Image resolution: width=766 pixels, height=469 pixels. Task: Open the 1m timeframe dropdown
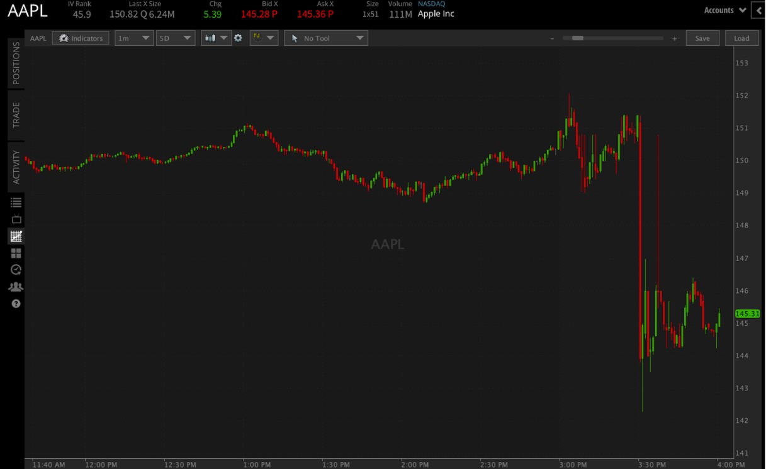tap(133, 38)
